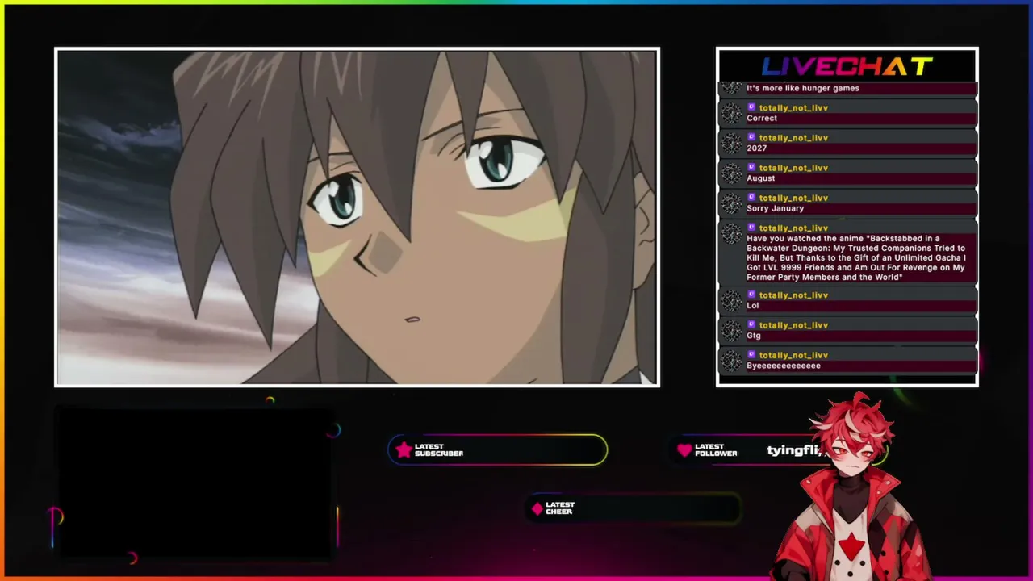Click the star icon beside Latest Subscriber

click(x=404, y=449)
